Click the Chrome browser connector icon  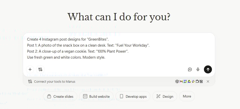coord(177,81)
